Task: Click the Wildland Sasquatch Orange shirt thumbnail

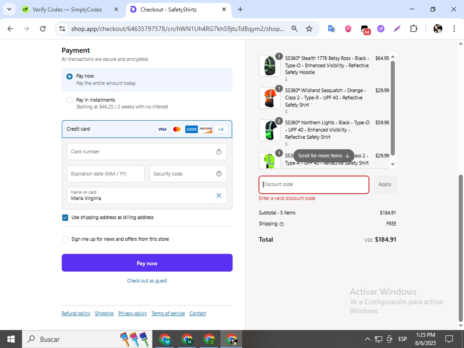Action: tap(270, 98)
